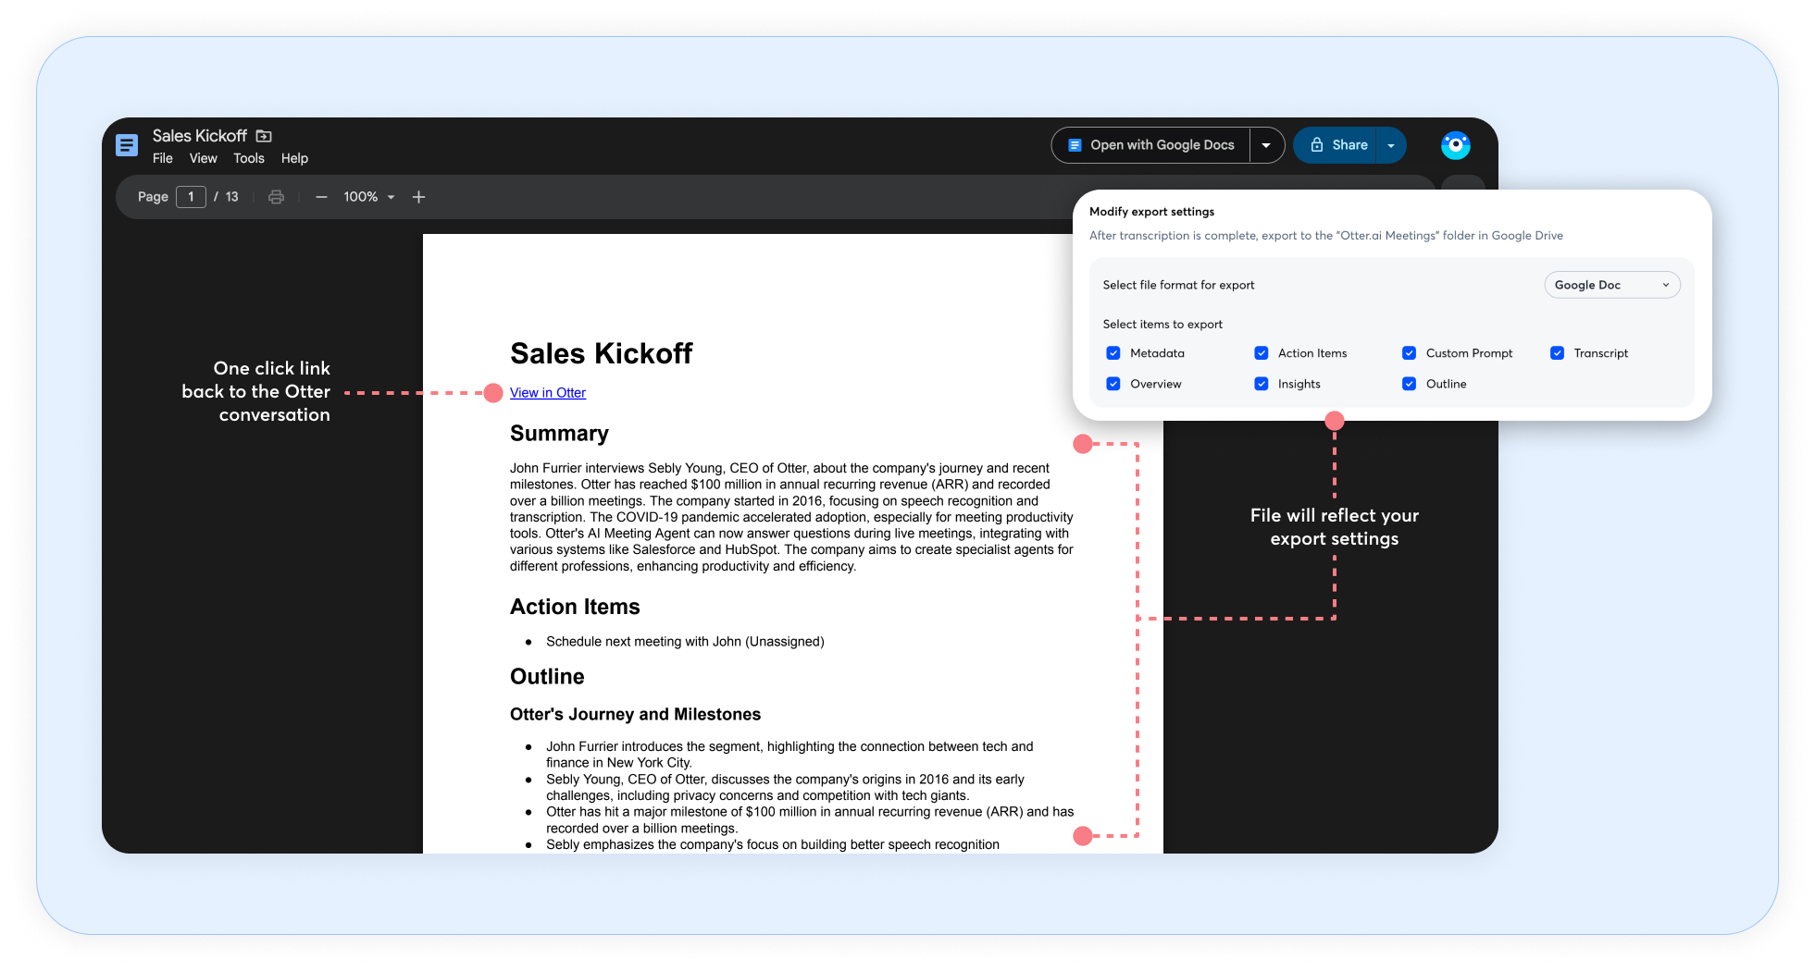Uncheck the Insights export option

click(1262, 384)
